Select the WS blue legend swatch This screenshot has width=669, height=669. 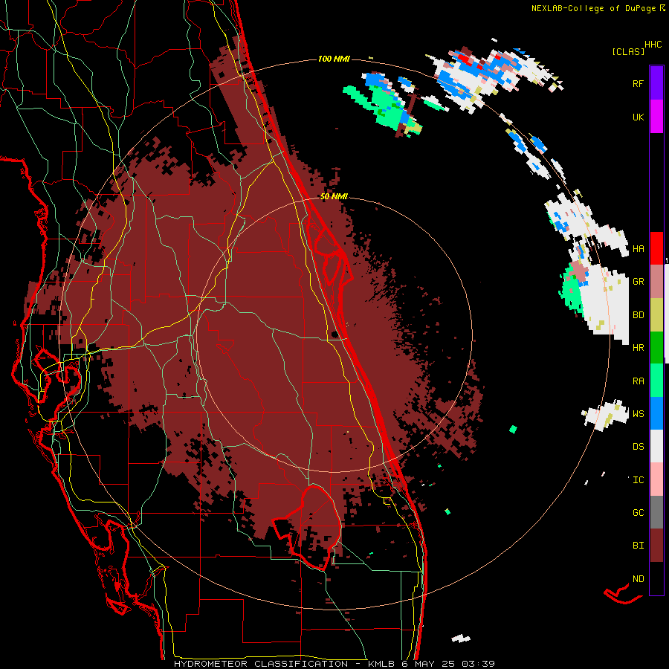click(x=656, y=413)
